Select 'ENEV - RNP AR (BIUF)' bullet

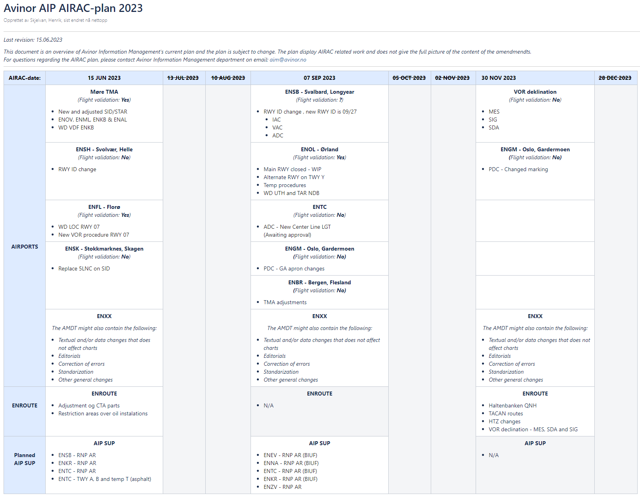[290, 455]
